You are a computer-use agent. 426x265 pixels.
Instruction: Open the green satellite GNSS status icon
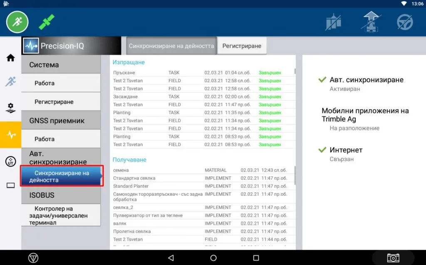(x=47, y=22)
